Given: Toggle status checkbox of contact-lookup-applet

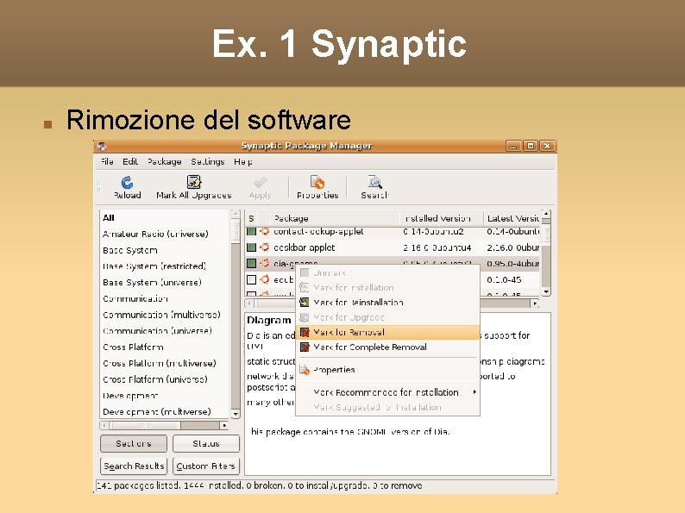Looking at the screenshot, I should click(251, 231).
